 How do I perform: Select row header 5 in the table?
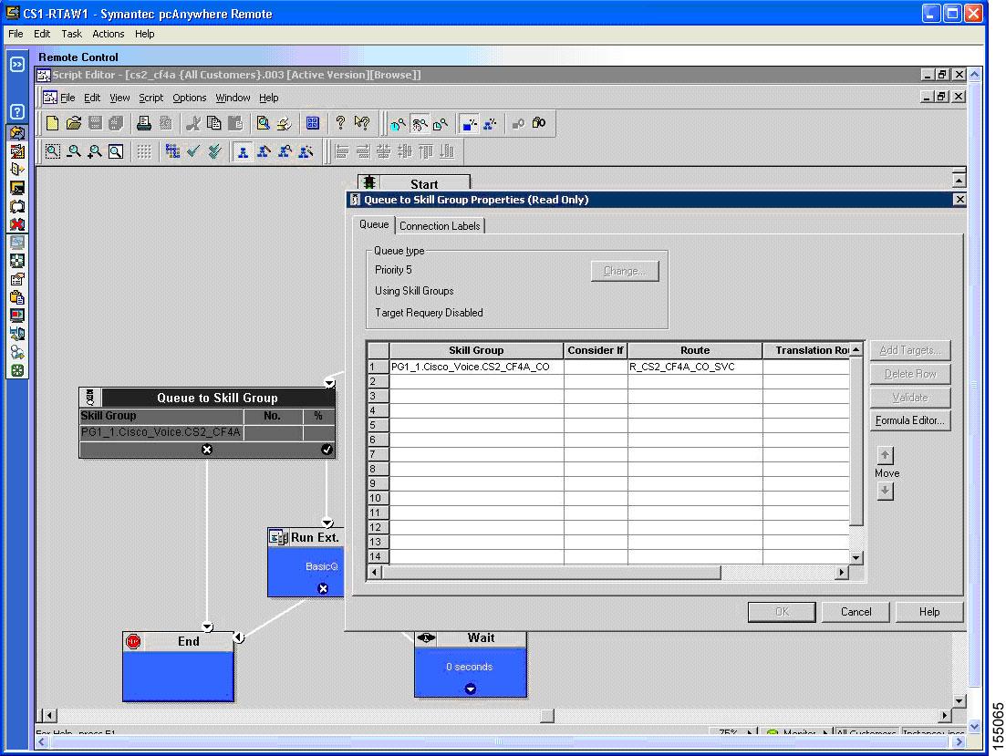point(378,425)
